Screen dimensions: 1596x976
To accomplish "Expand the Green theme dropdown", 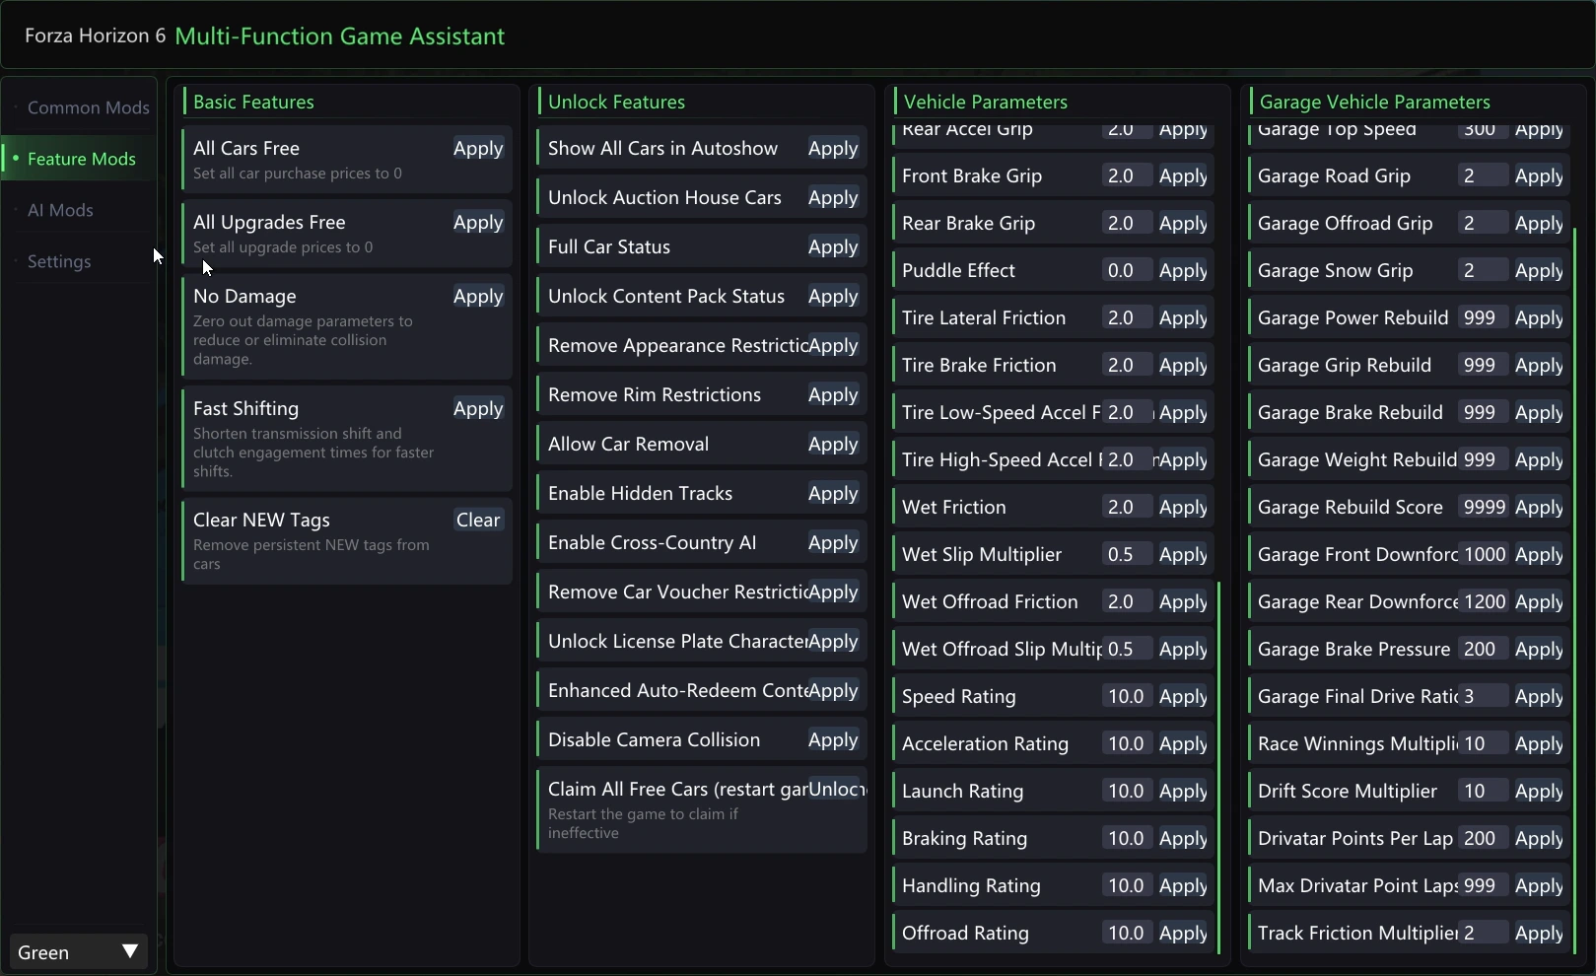I will pos(78,952).
